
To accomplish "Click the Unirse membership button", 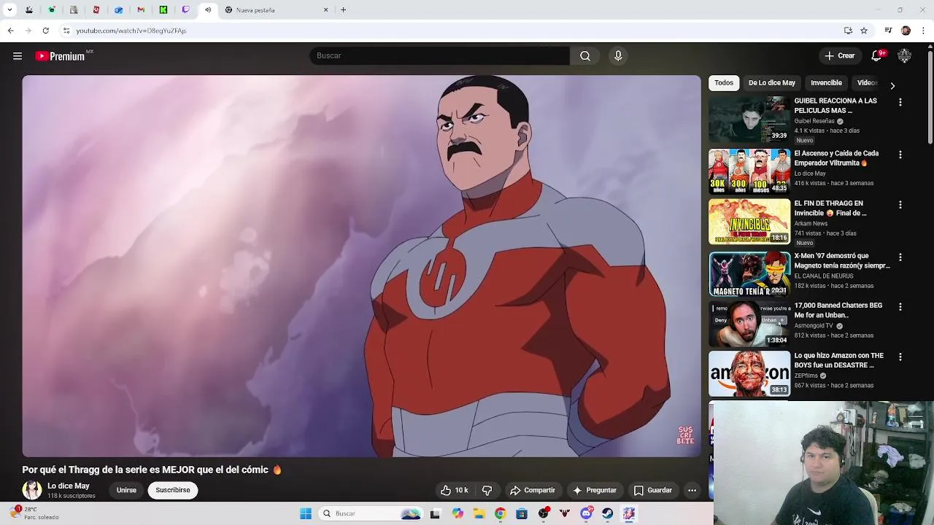I will pyautogui.click(x=126, y=490).
